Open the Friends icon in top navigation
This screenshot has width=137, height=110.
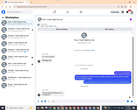pos(68,12)
